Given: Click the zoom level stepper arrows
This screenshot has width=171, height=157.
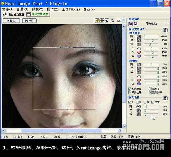Looking at the screenshot, I should click(123, 21).
